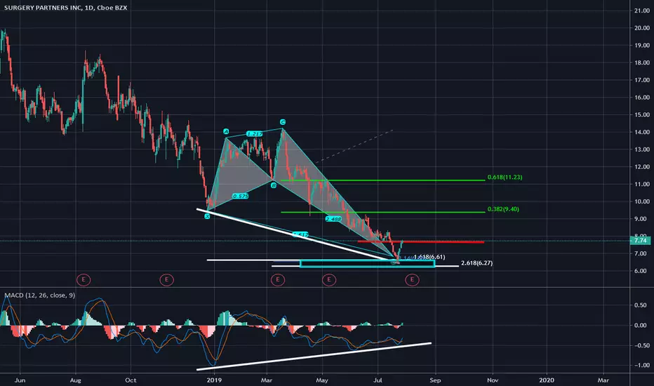The width and height of the screenshot is (654, 386).
Task: Select the green 0.618(11.23) Fibonacci level label
Action: point(505,177)
